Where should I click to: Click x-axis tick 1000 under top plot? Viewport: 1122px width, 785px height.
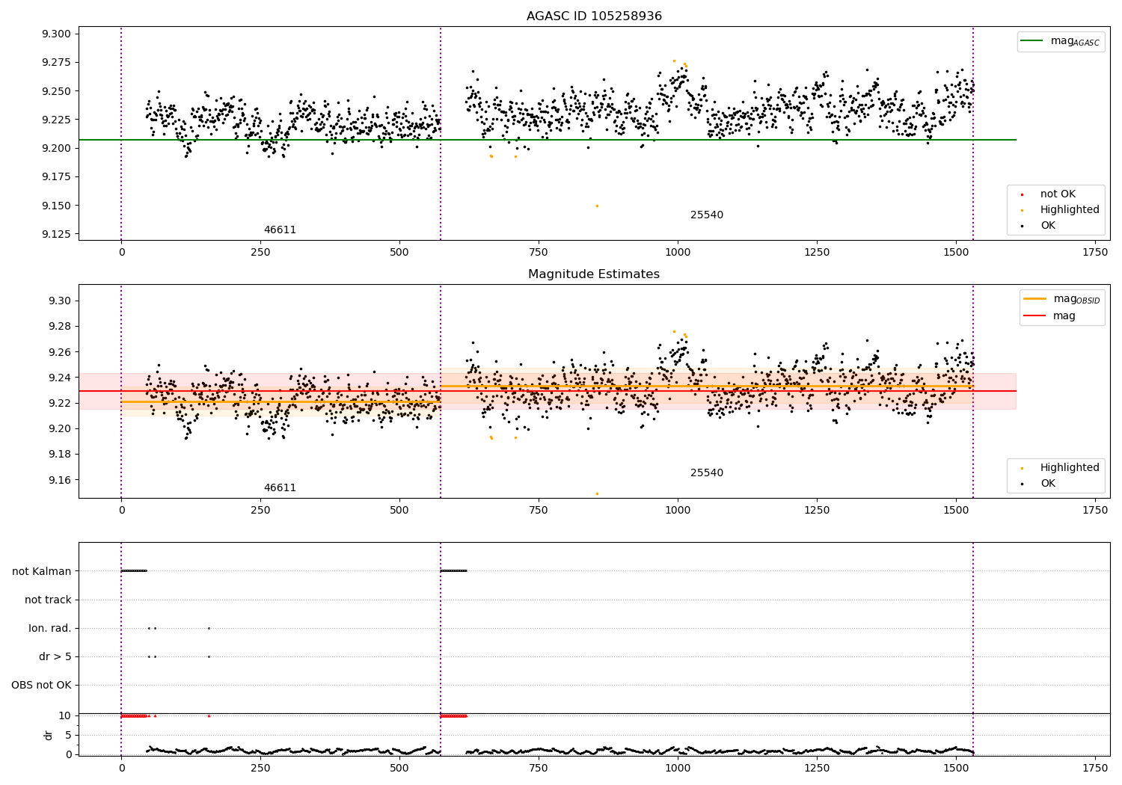(x=678, y=253)
